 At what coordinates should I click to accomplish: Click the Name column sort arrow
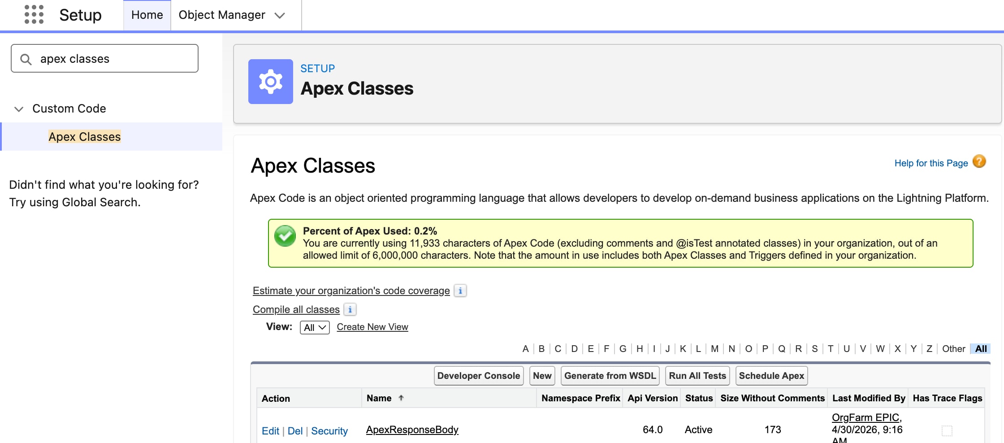401,398
